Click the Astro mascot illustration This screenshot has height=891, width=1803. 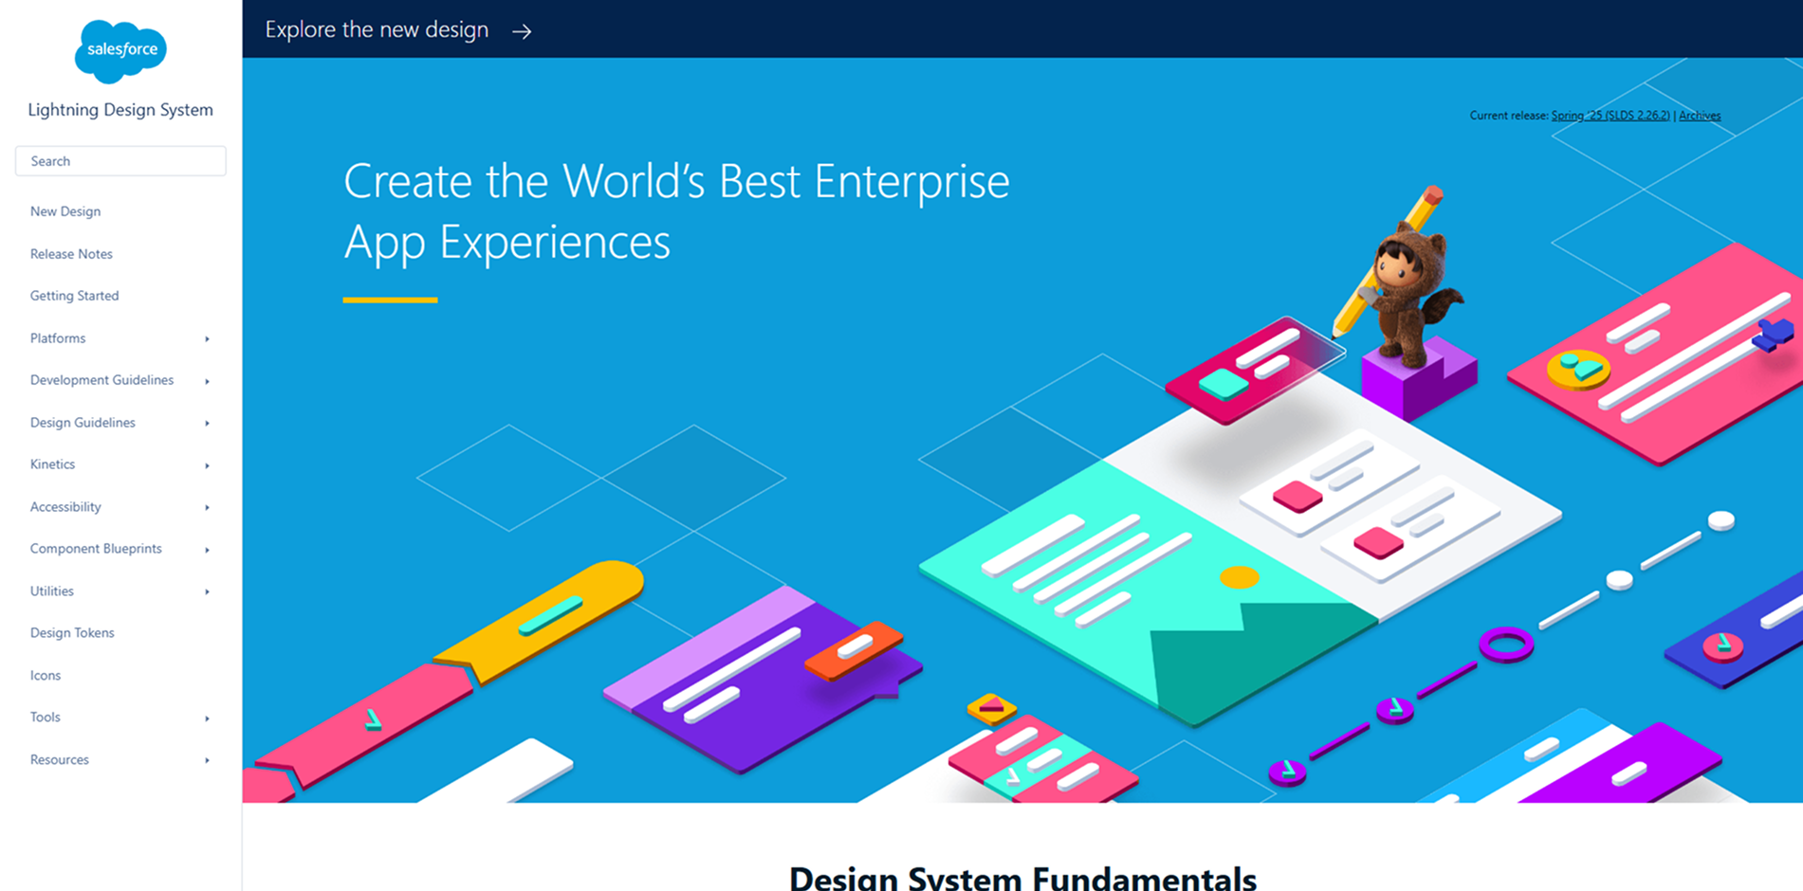1408,294
